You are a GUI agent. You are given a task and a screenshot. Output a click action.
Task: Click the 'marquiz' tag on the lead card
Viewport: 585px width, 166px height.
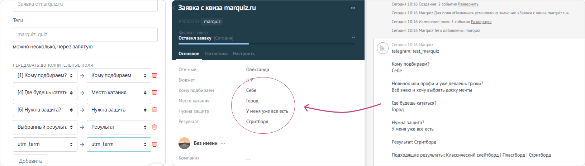click(x=212, y=22)
